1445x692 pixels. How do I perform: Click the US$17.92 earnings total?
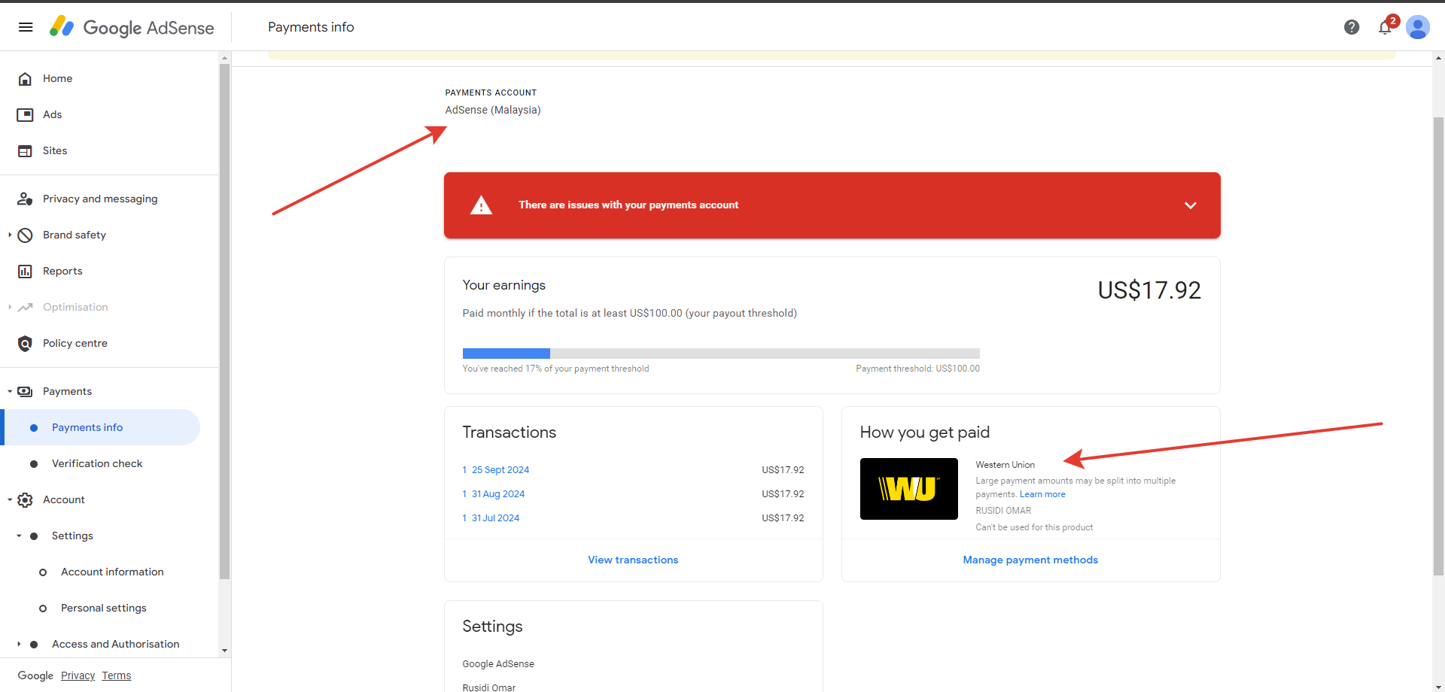1149,290
